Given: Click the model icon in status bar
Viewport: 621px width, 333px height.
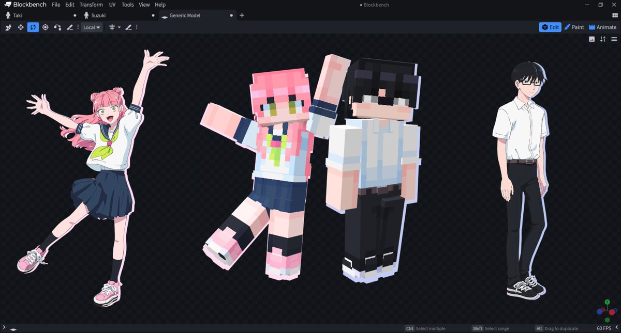Looking at the screenshot, I should tap(13, 329).
